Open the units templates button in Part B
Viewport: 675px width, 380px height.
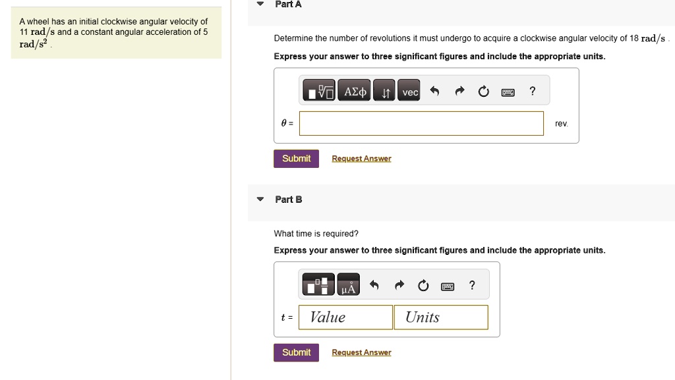point(318,284)
